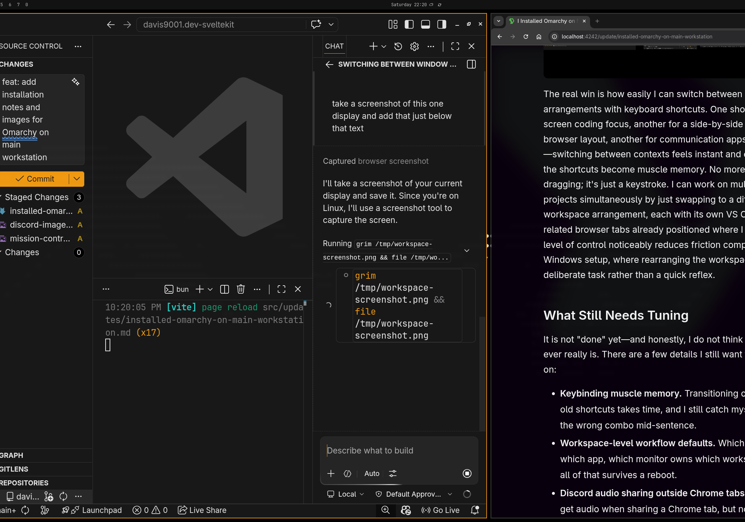Viewport: 745px width, 522px height.
Task: Click Go Live in status bar
Action: (440, 510)
